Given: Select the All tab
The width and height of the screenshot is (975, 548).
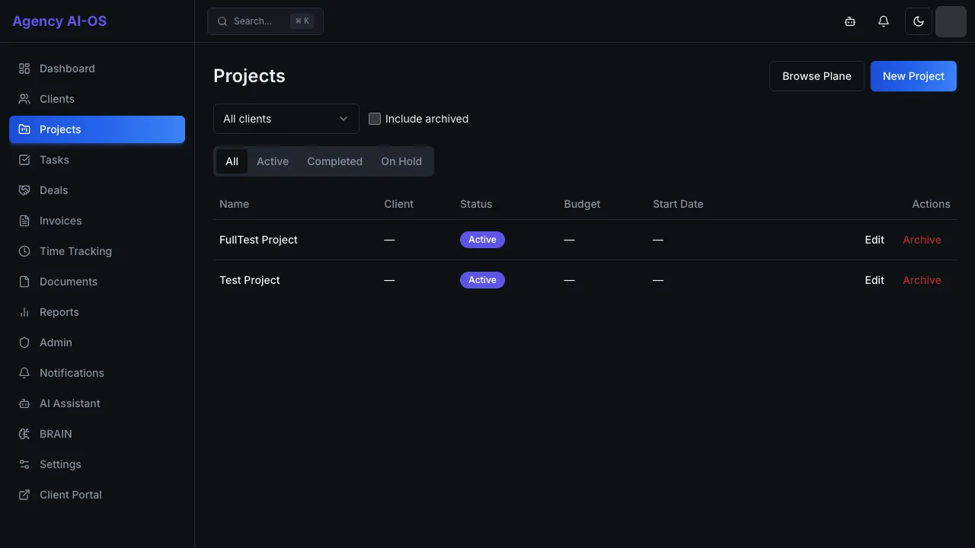Looking at the screenshot, I should 232,161.
